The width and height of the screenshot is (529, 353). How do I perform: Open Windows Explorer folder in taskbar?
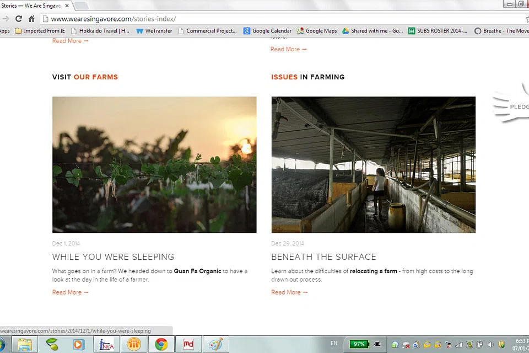(25, 344)
